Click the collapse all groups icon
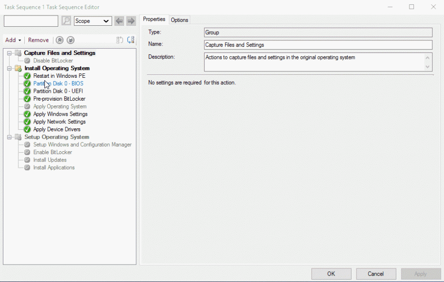The image size is (444, 282). click(119, 40)
